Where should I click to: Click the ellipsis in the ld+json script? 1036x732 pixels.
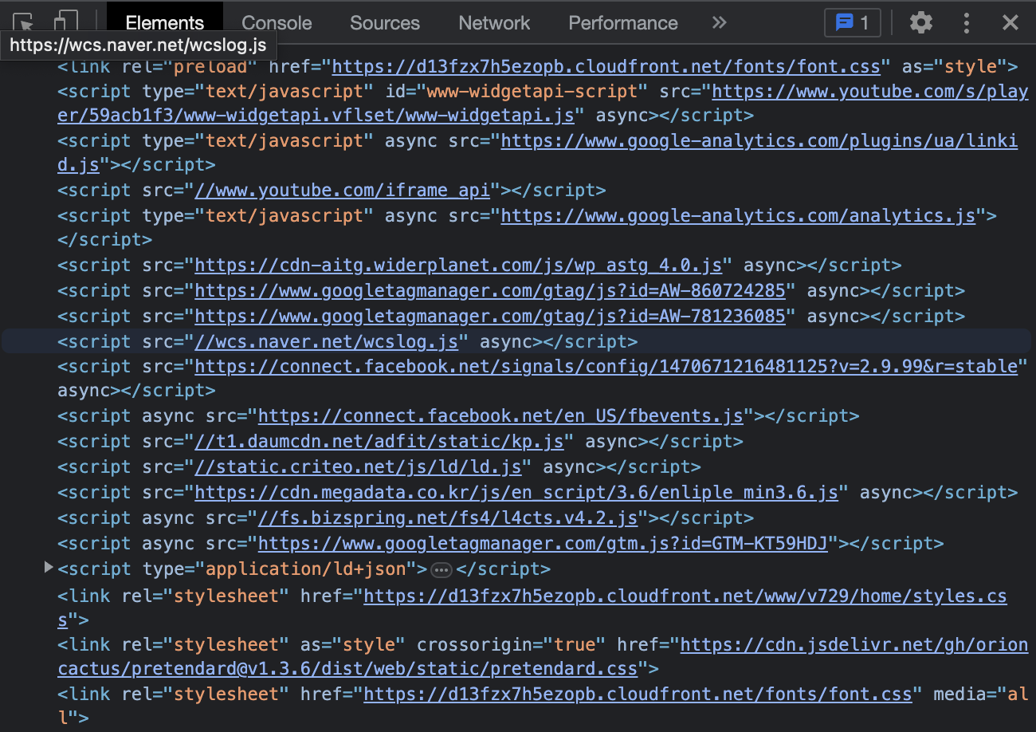point(441,569)
